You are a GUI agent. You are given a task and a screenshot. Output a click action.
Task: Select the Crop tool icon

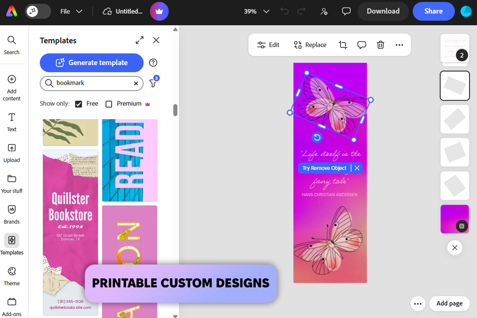(x=343, y=45)
